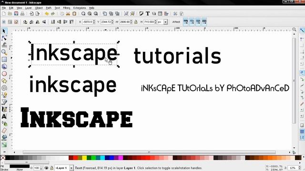305x171 pixels.
Task: Open the Path menu
Action: pyautogui.click(x=49, y=8)
